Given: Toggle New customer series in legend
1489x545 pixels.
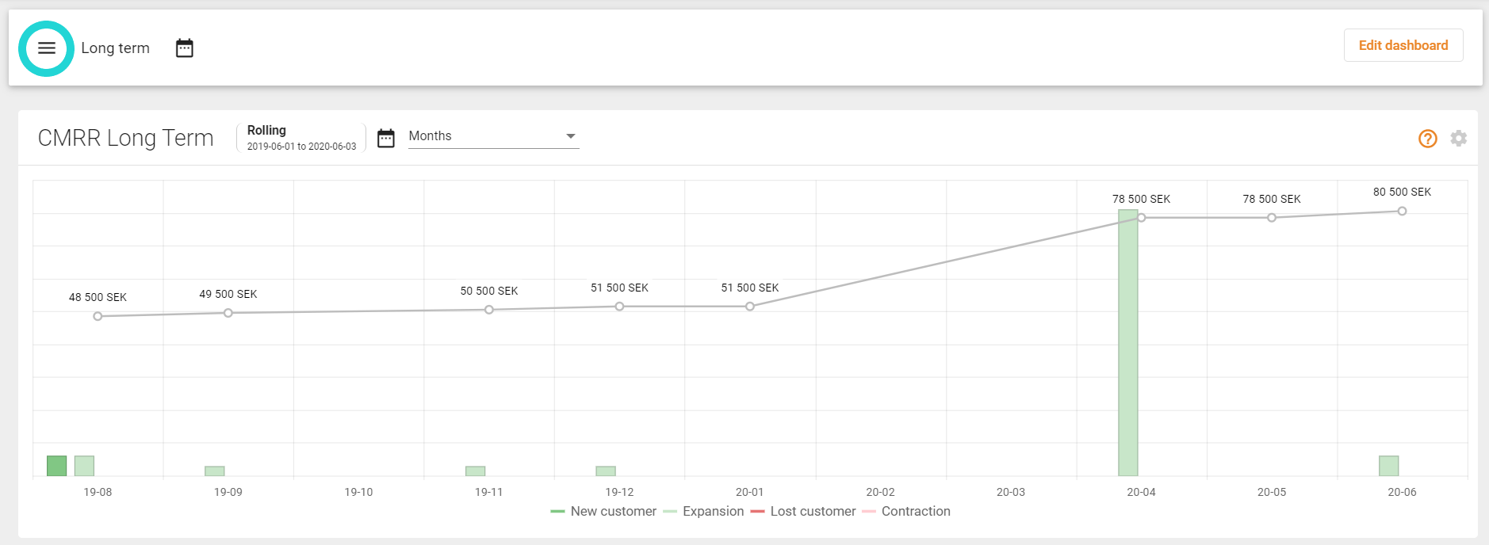Looking at the screenshot, I should pyautogui.click(x=603, y=512).
